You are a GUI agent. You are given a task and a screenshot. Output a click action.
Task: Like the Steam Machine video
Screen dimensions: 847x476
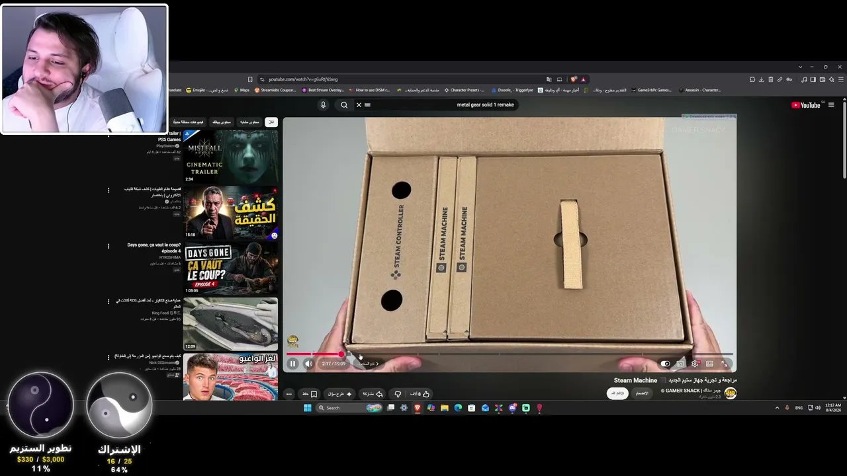coord(420,394)
